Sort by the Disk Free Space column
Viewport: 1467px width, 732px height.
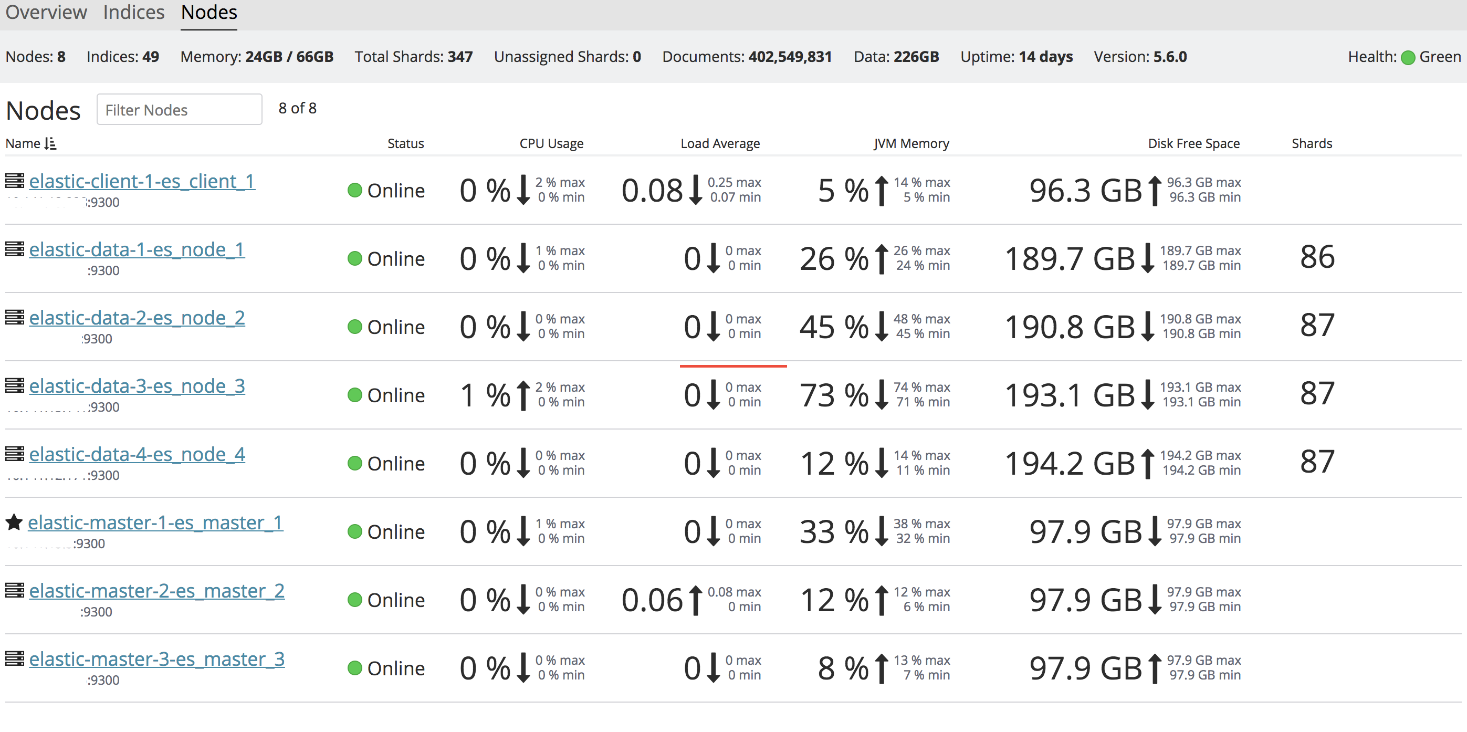point(1193,143)
